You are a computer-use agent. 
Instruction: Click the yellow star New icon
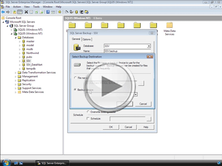coord(59,12)
